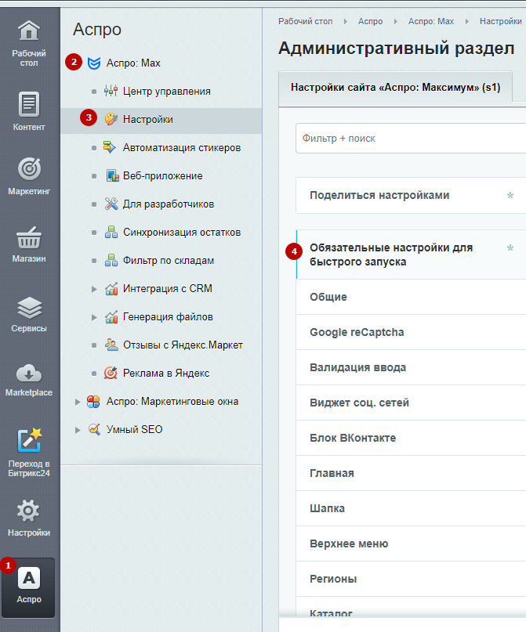Open the Настройки gear section in sidebar

(29, 518)
